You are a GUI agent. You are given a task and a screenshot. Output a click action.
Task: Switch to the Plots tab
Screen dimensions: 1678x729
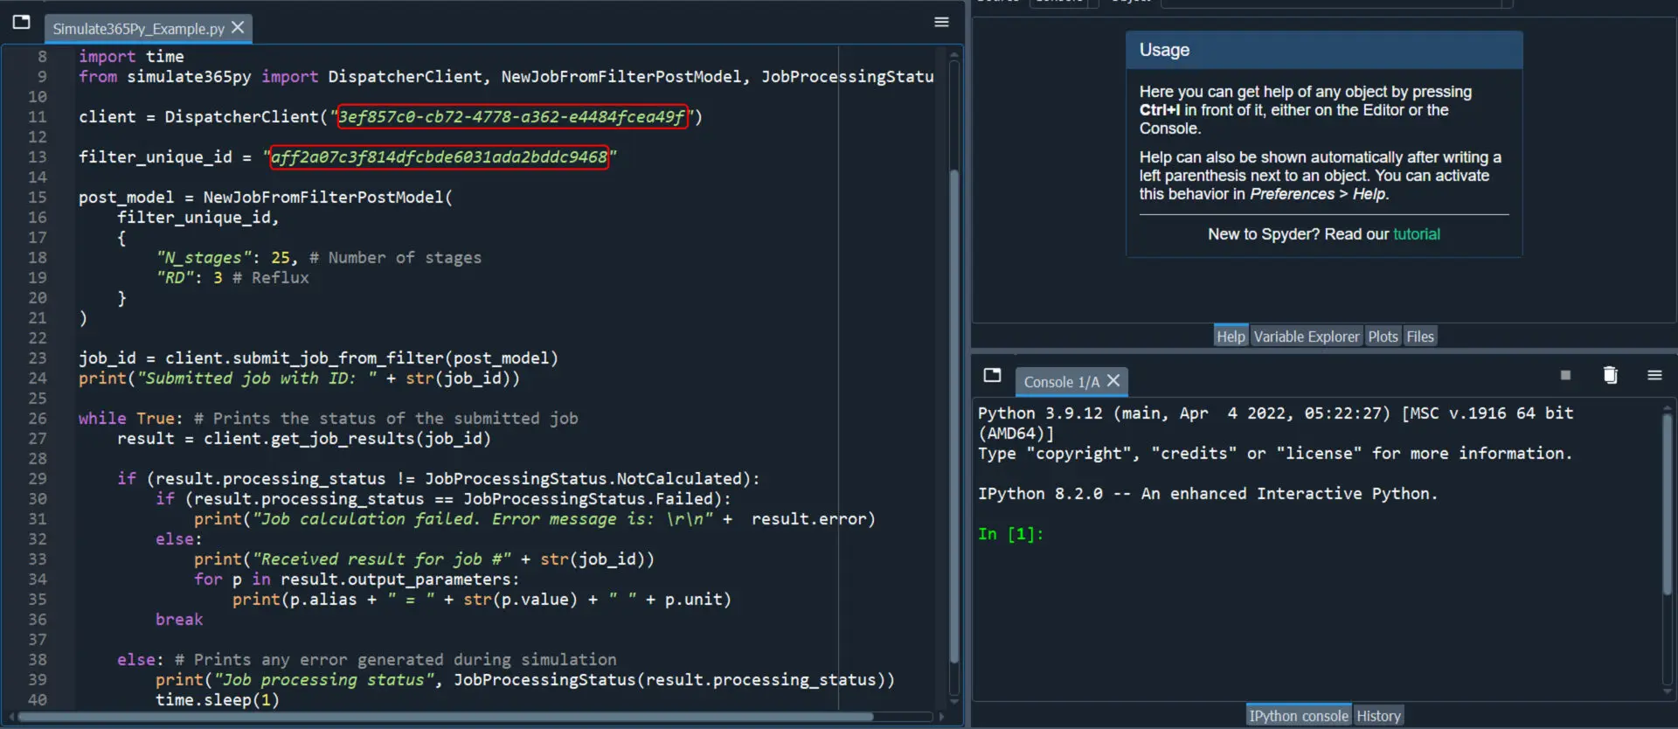(x=1383, y=337)
